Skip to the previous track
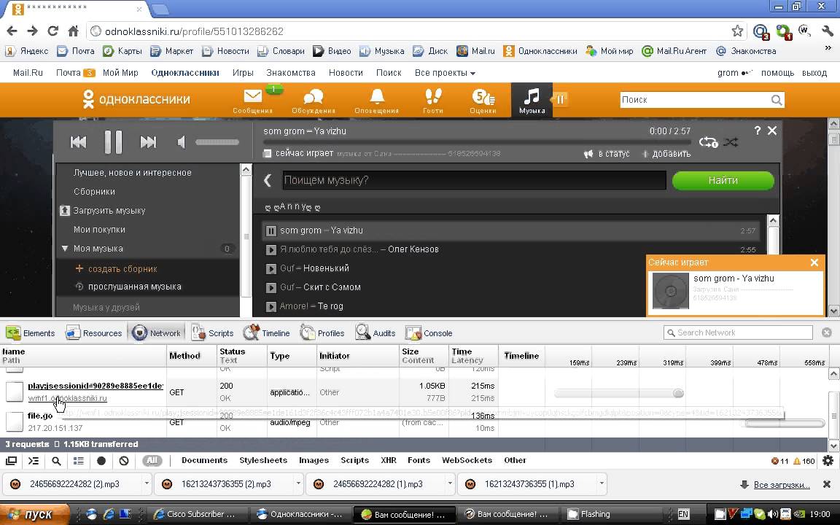840x525 pixels. 78,142
